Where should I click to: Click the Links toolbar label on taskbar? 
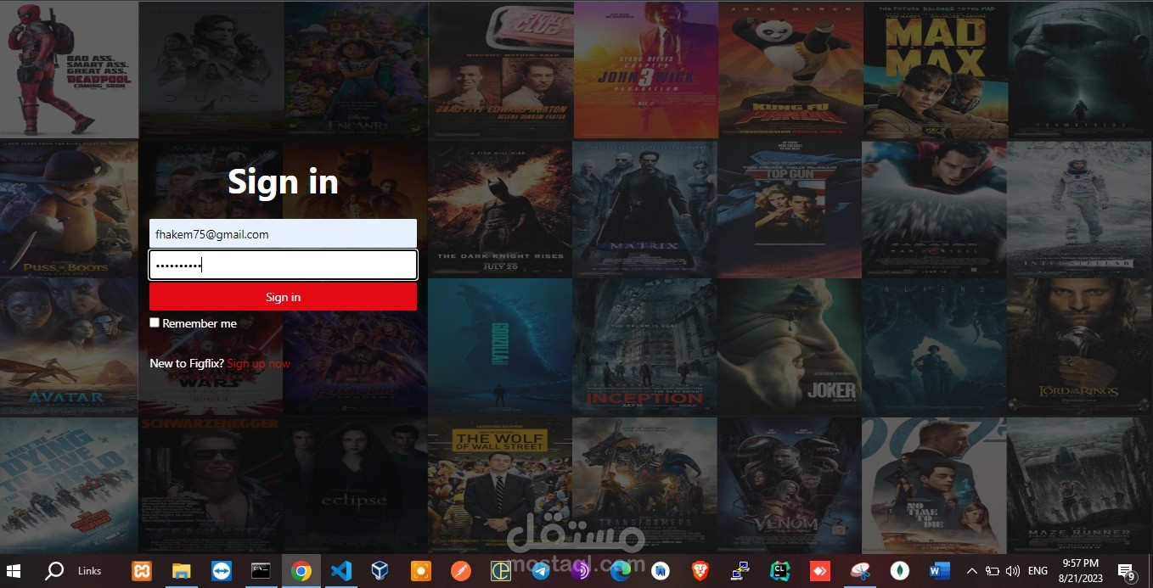click(x=89, y=571)
